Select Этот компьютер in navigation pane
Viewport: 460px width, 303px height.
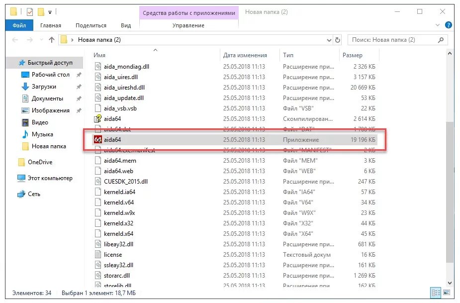point(45,178)
